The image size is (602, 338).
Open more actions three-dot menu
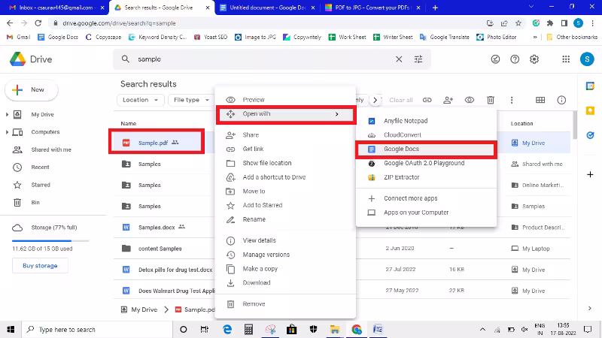tap(512, 100)
